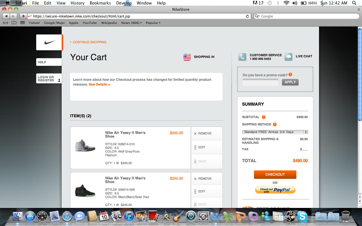Click the Spotlight magnifier in the menu bar
Image resolution: width=362 pixels, height=226 pixels.
tap(354, 3)
